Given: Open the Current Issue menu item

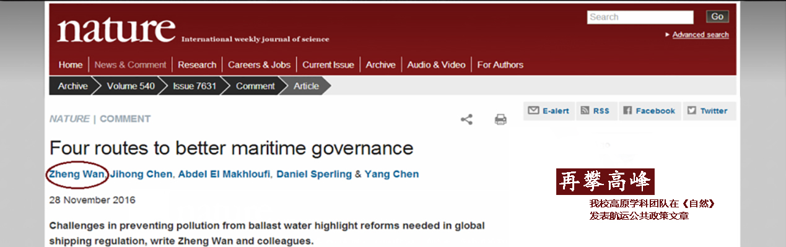Looking at the screenshot, I should pos(328,64).
